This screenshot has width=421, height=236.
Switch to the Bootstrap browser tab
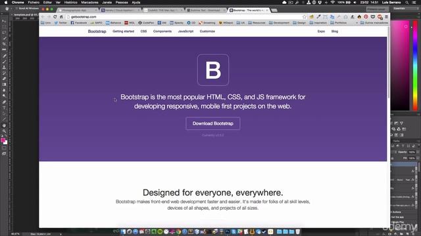[249, 10]
